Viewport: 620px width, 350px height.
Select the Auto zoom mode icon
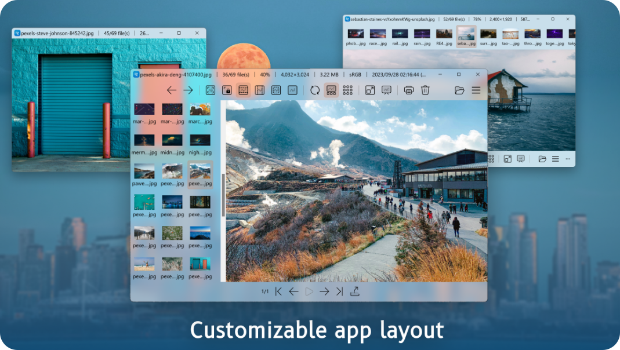(211, 90)
